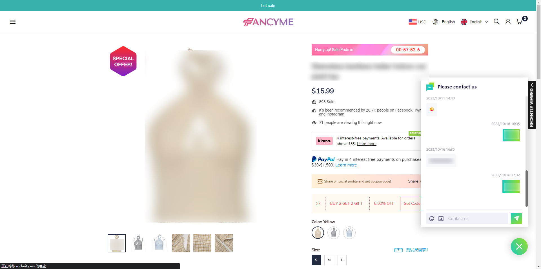Expand the Recently Viewed side panel

point(532,105)
